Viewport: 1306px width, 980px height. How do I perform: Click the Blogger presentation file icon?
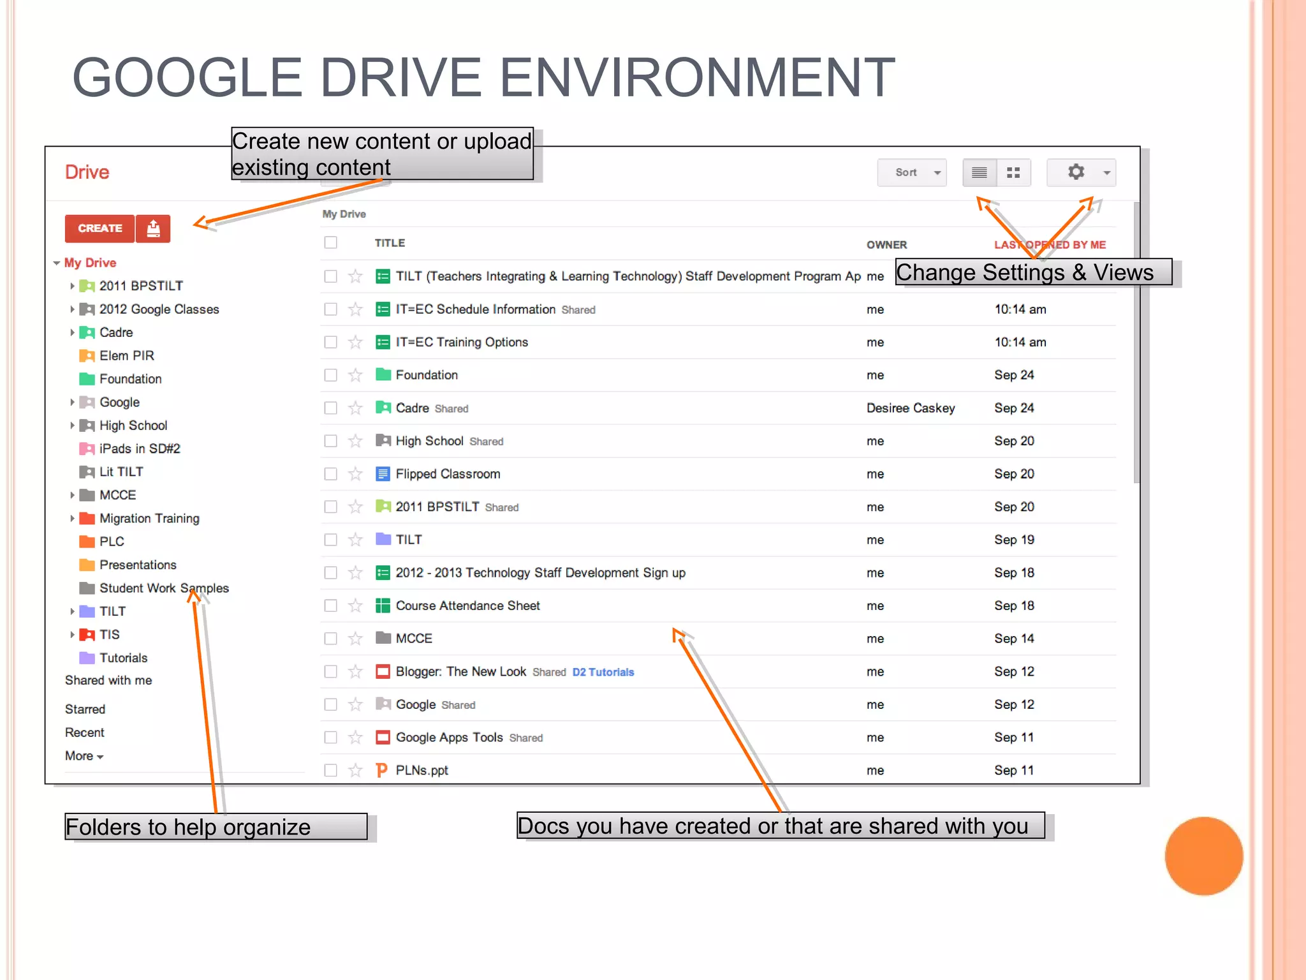pyautogui.click(x=383, y=671)
